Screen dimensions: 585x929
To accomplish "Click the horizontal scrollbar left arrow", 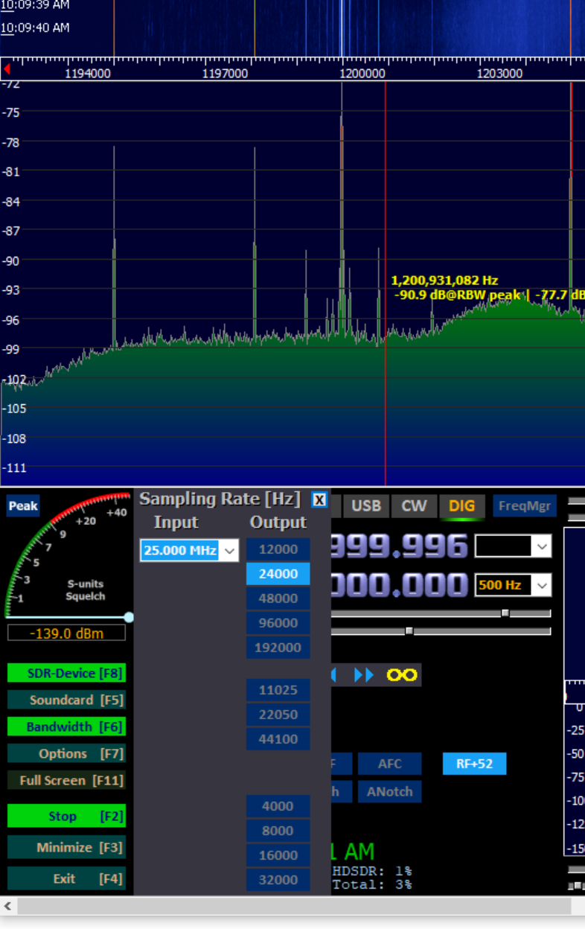I will [x=8, y=906].
